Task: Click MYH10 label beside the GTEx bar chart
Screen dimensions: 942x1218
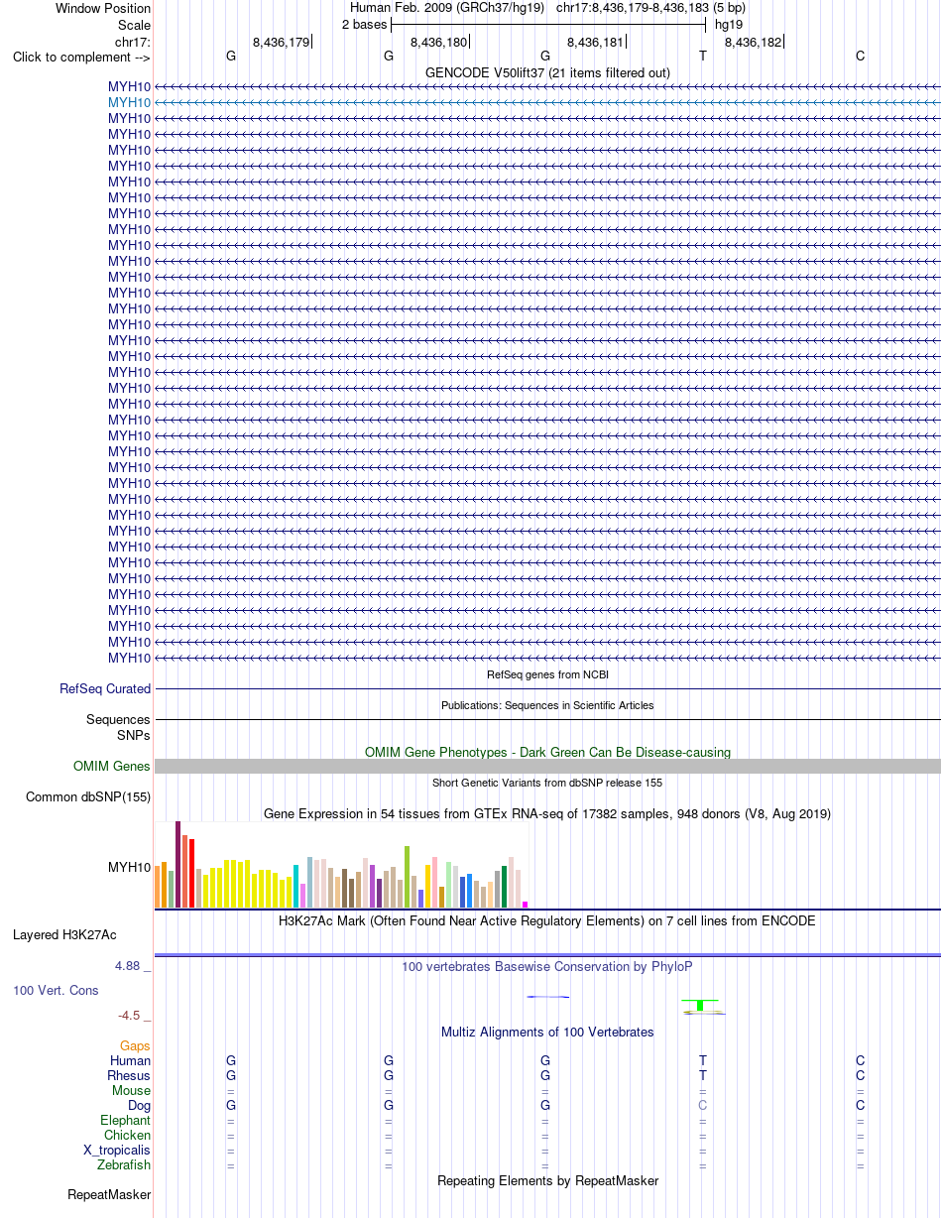Action: [129, 867]
